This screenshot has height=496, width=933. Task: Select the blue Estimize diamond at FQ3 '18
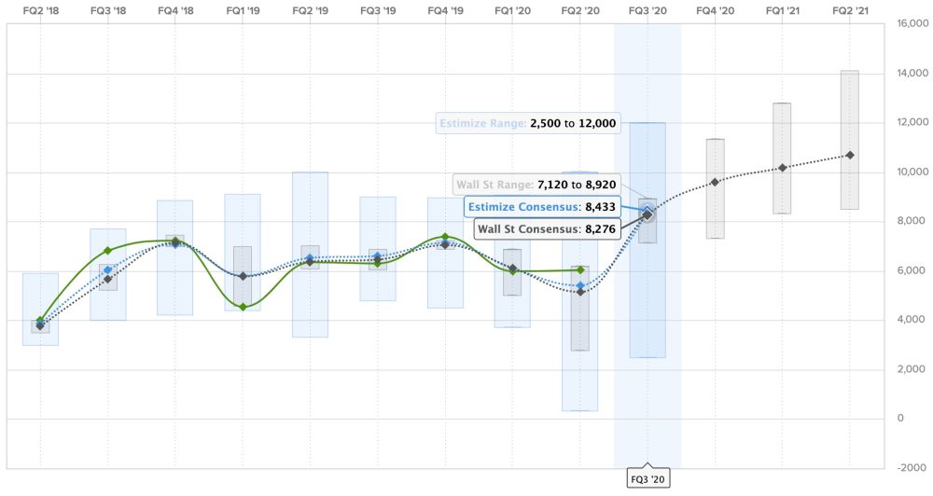click(x=108, y=269)
